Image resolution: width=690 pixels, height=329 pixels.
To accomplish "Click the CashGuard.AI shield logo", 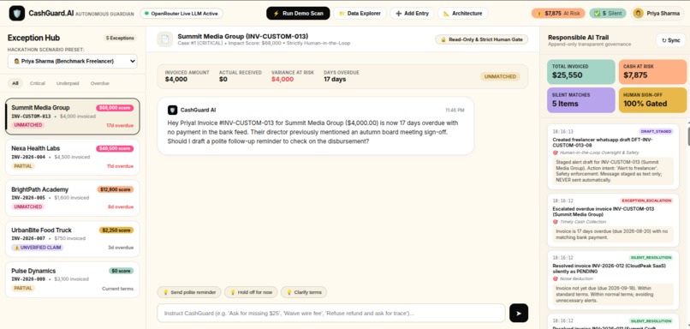I will coord(17,13).
